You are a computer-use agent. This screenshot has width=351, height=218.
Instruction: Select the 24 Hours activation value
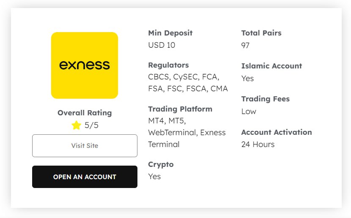tap(258, 144)
